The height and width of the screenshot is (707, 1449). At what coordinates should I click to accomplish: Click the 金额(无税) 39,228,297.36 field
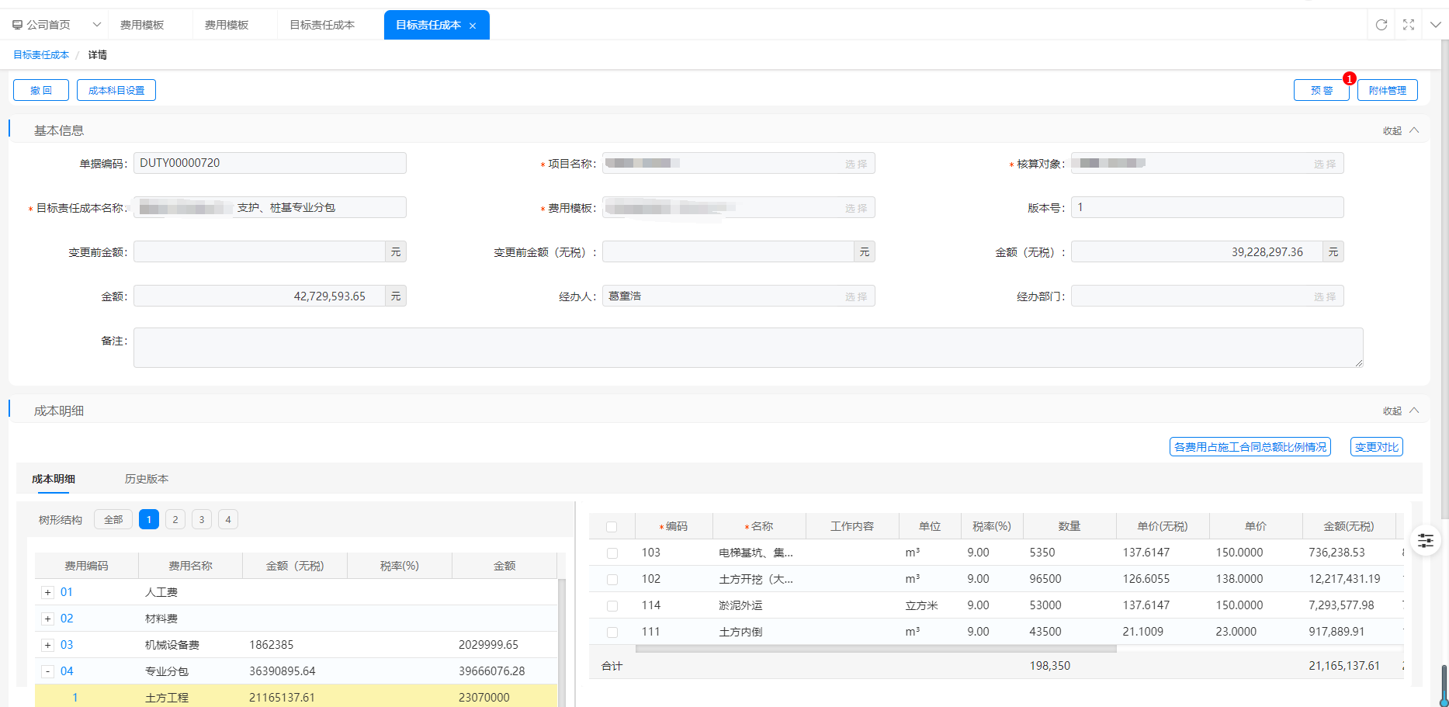(1197, 251)
